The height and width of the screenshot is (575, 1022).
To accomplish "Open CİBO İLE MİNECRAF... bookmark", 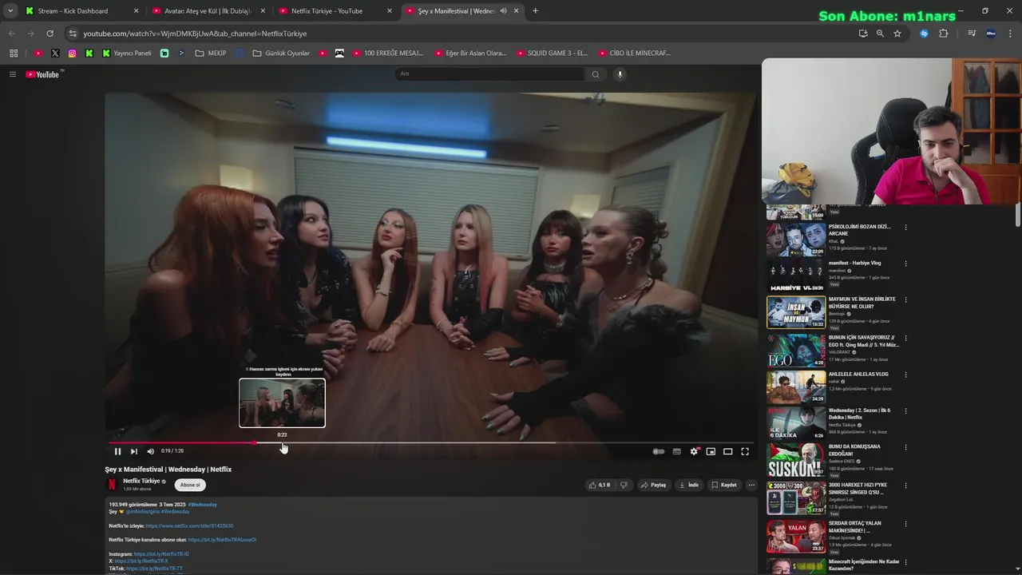I will 635,54.
